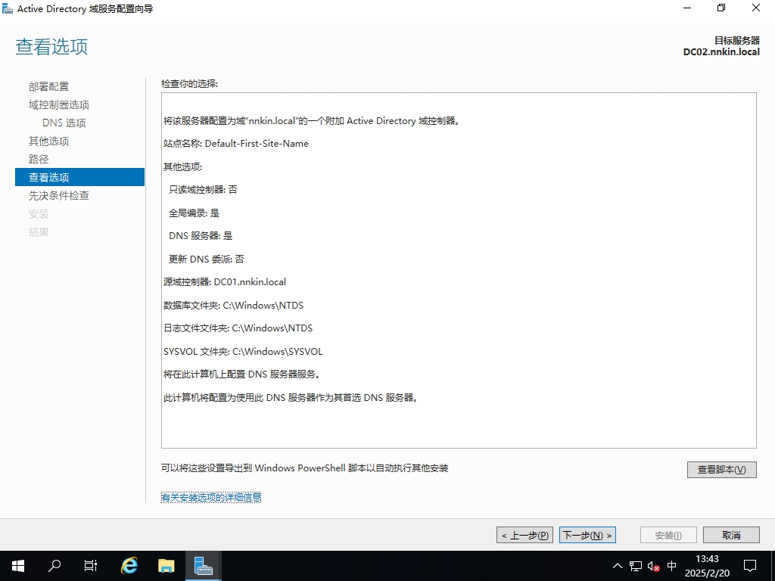This screenshot has width=775, height=581.
Task: Launch Internet Explorer from the taskbar
Action: pos(130,565)
